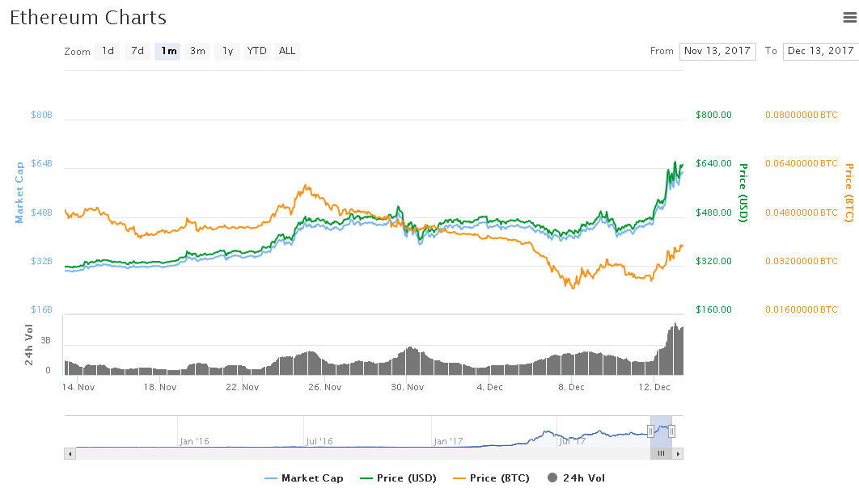Click the 0.08000000 BTC axis label
This screenshot has height=488, width=859.
(802, 115)
